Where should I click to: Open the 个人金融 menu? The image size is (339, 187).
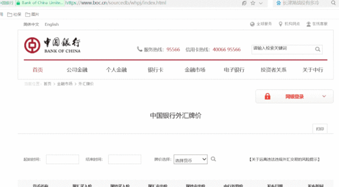[116, 70]
